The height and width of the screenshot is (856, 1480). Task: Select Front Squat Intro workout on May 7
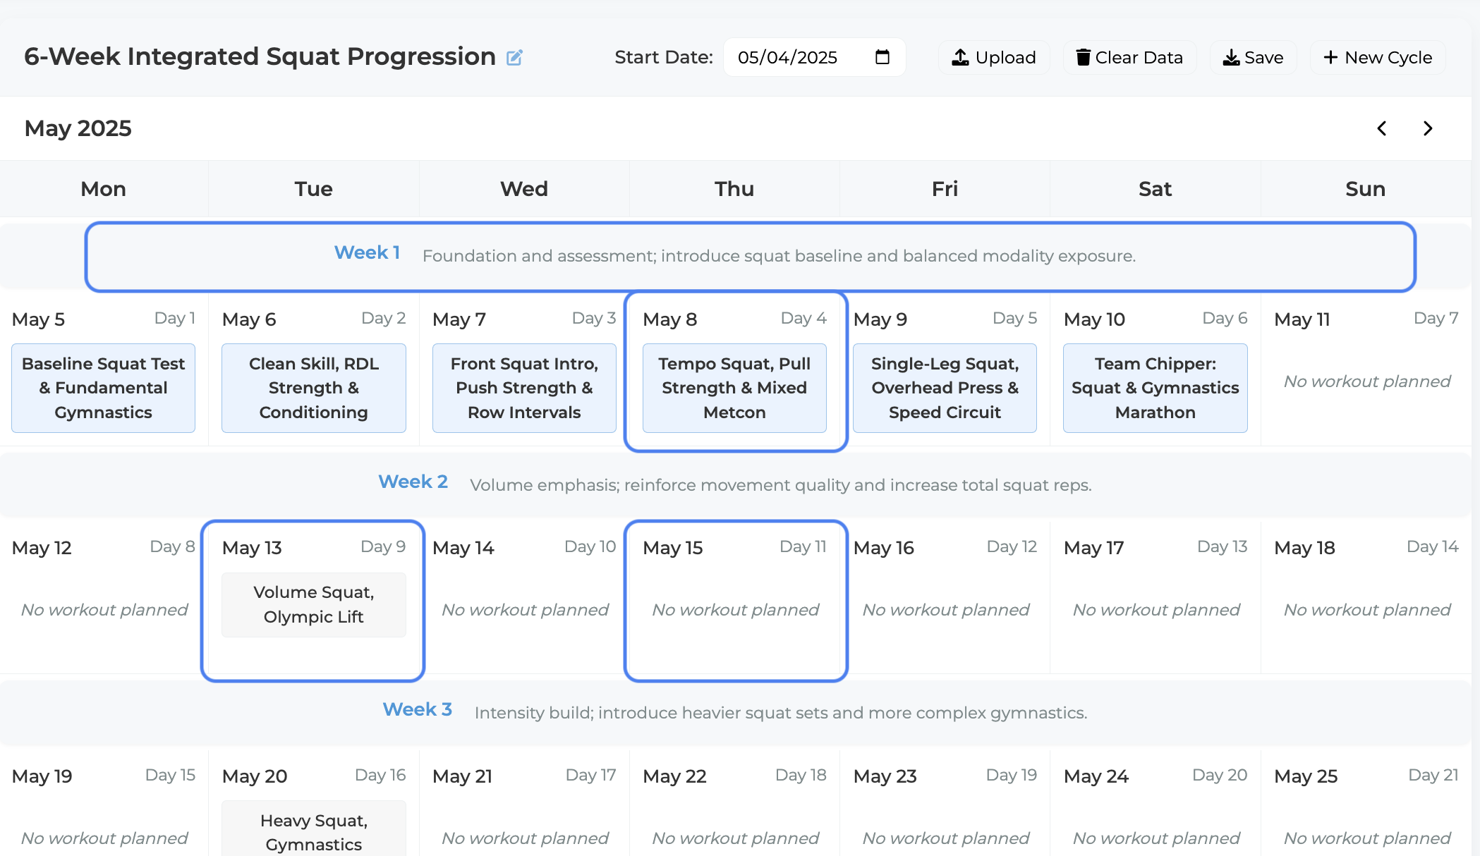click(x=524, y=388)
